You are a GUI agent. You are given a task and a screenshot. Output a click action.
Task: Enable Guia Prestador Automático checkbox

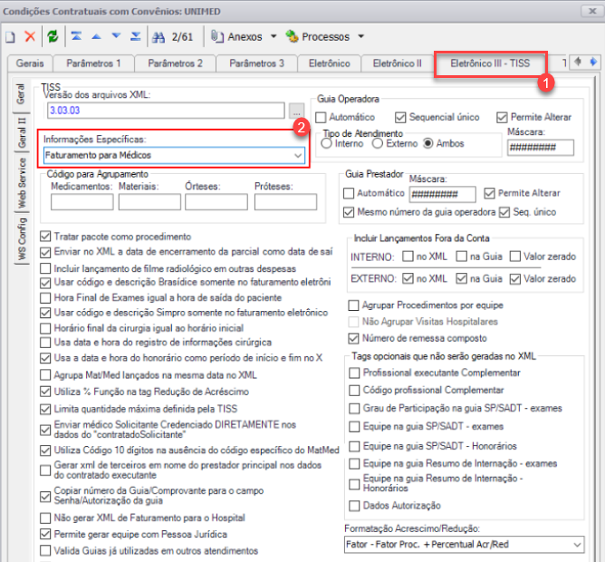pyautogui.click(x=349, y=193)
